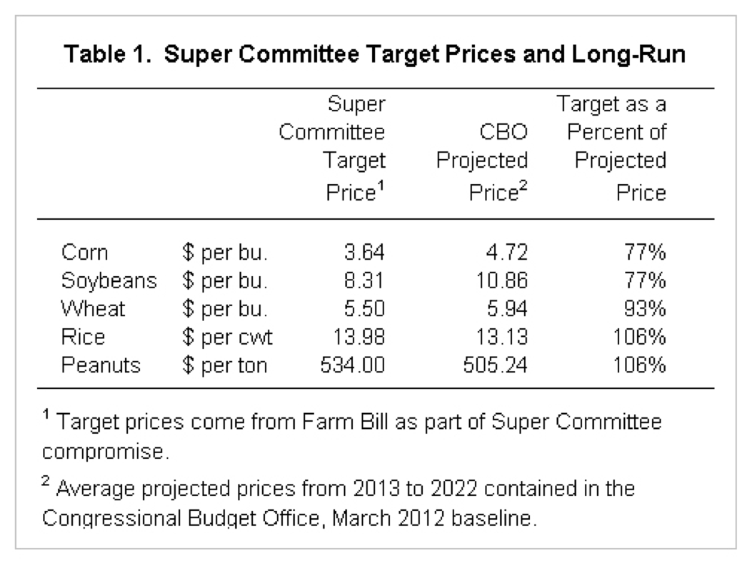Click the 'Peanuts' row label

pos(101,365)
